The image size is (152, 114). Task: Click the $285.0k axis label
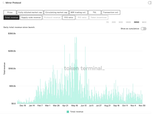12,51
